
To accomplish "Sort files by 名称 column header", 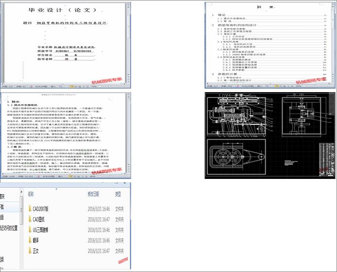I will [x=31, y=194].
